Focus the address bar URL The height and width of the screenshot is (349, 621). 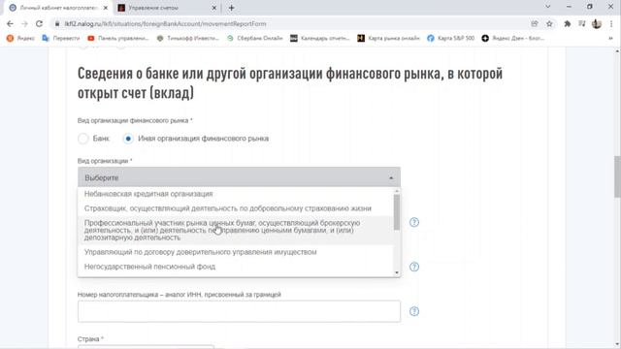165,23
